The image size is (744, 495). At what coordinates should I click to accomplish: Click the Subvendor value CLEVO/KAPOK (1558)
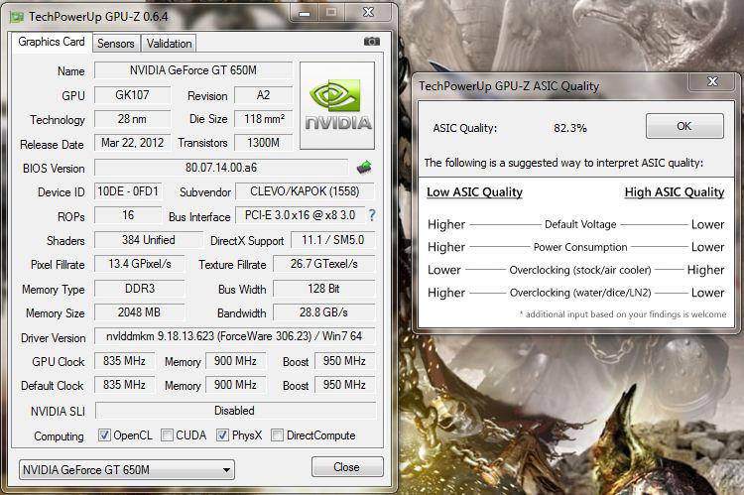305,191
